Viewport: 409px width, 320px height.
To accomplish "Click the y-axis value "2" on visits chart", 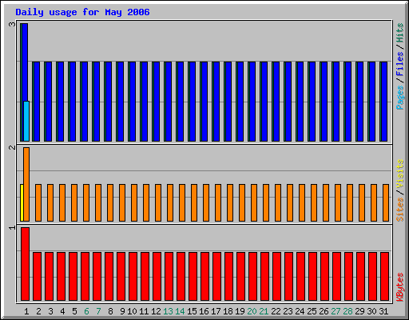I will coord(12,147).
